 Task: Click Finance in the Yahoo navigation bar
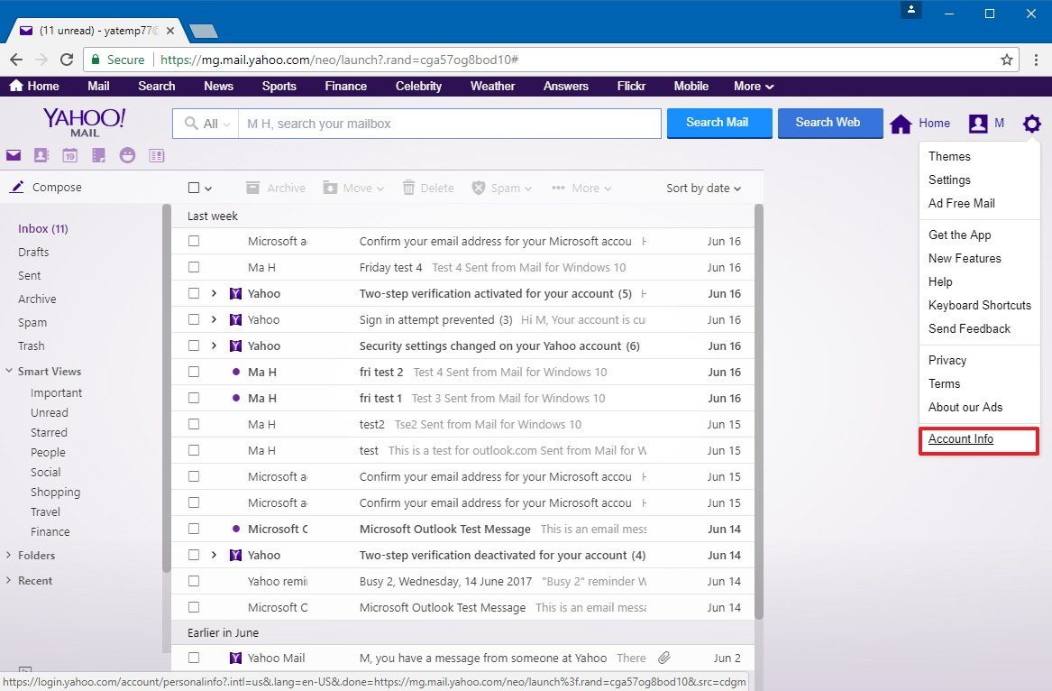coord(345,86)
